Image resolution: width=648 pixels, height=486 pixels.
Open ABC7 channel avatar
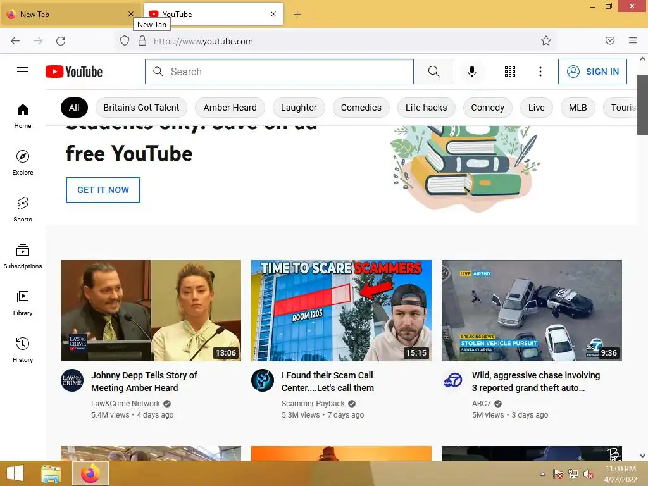[x=453, y=380]
